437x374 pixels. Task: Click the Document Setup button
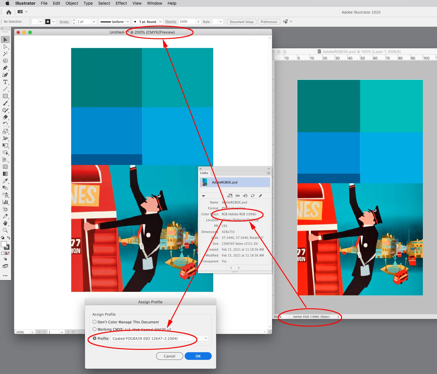[241, 22]
